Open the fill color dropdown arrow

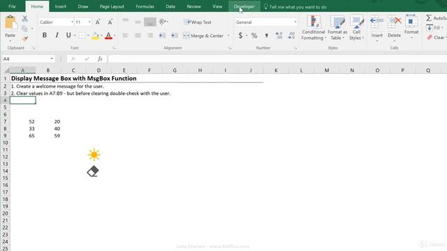pos(101,36)
